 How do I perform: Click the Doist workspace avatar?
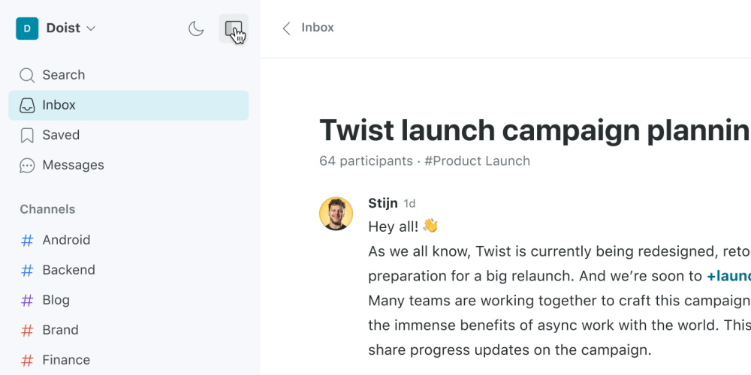coord(27,28)
